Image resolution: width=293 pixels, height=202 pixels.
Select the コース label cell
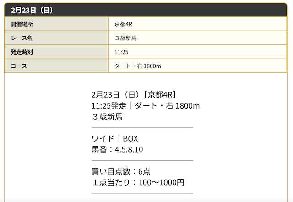(56, 66)
